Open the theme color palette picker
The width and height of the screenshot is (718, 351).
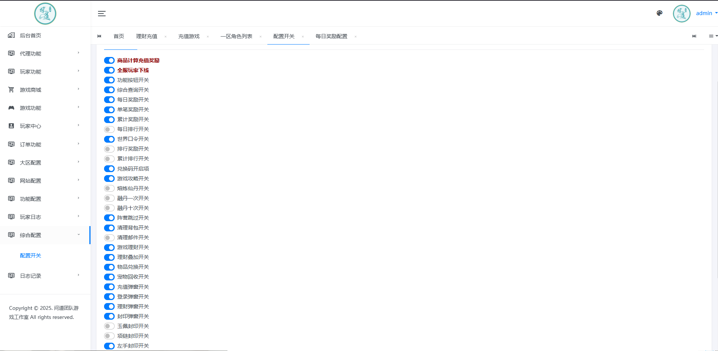point(659,13)
